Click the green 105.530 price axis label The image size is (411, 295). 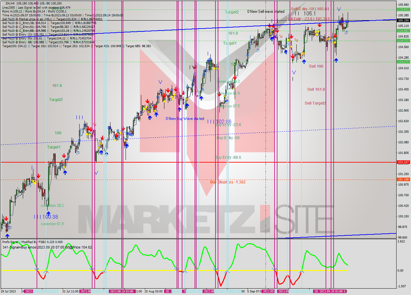click(403, 10)
